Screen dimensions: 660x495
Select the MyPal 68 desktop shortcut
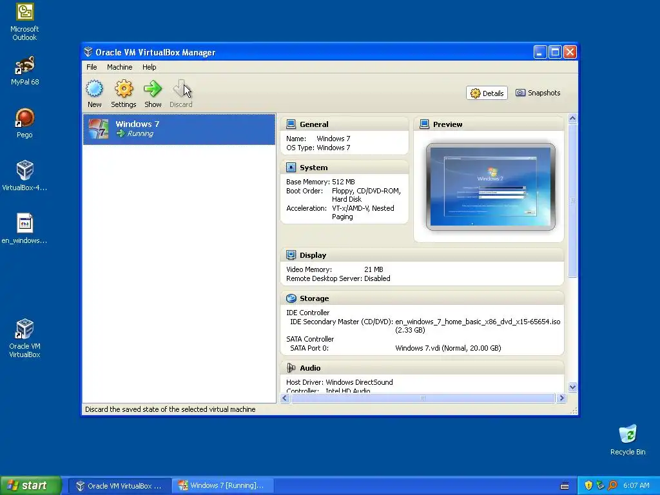click(25, 65)
